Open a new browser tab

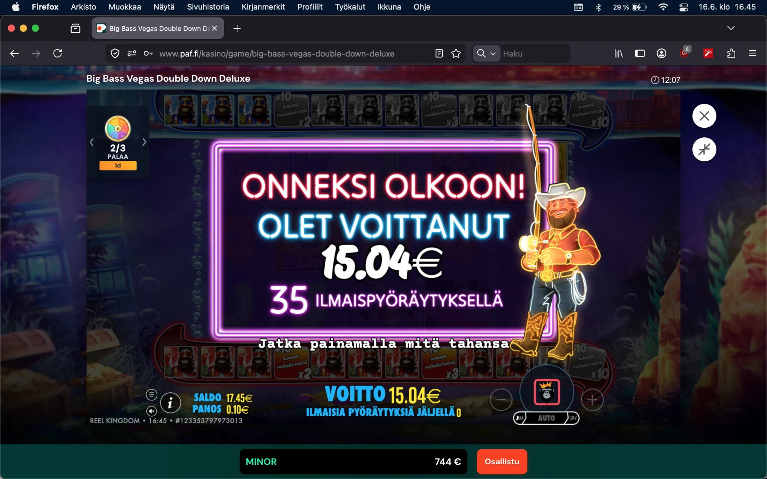(x=237, y=28)
